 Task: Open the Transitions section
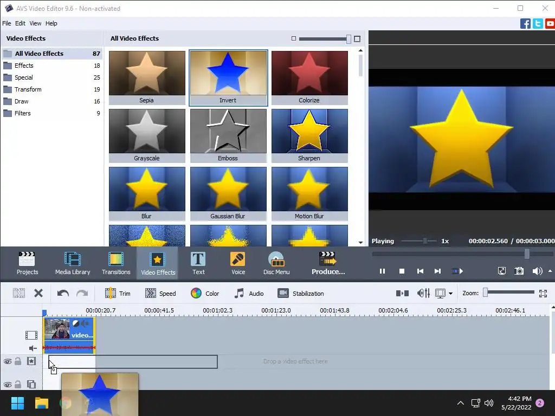pyautogui.click(x=116, y=263)
